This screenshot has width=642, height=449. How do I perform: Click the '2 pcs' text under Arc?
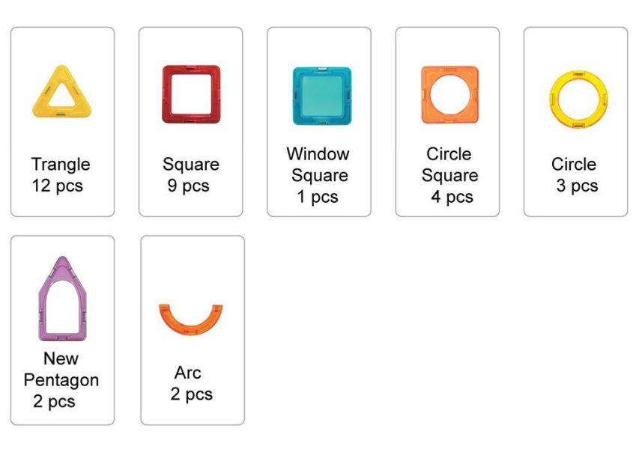coord(192,394)
